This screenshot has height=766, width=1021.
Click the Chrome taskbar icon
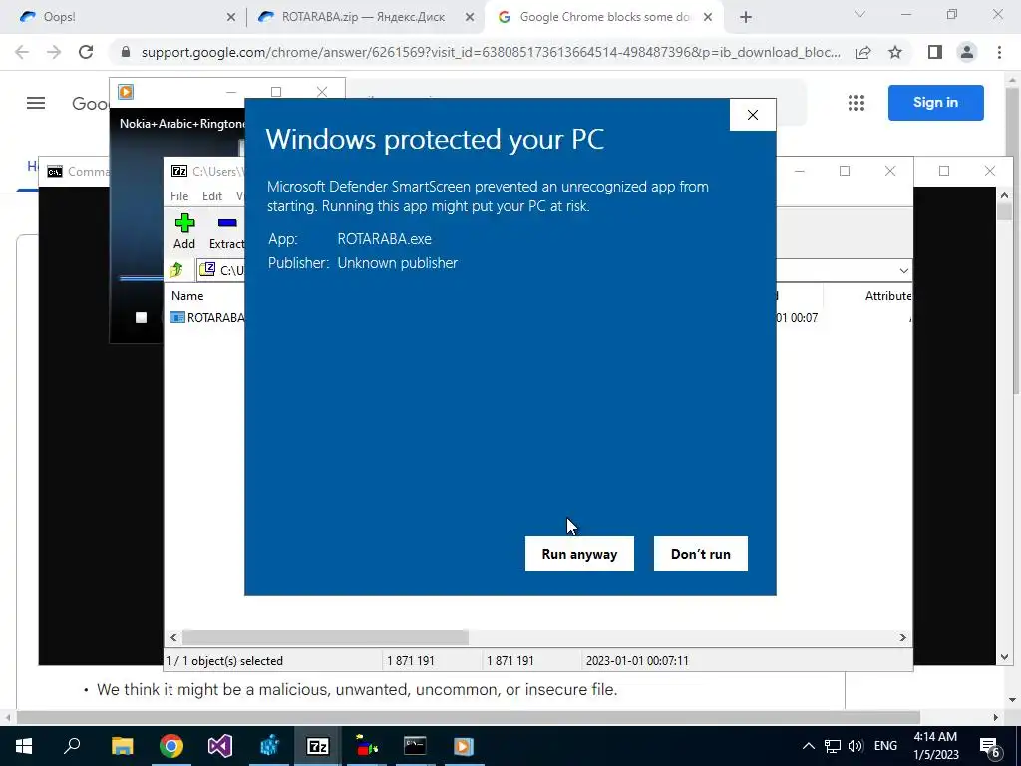tap(171, 746)
